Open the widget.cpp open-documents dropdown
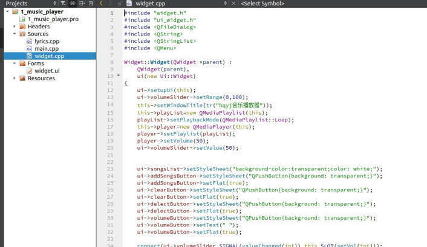 pos(225,3)
